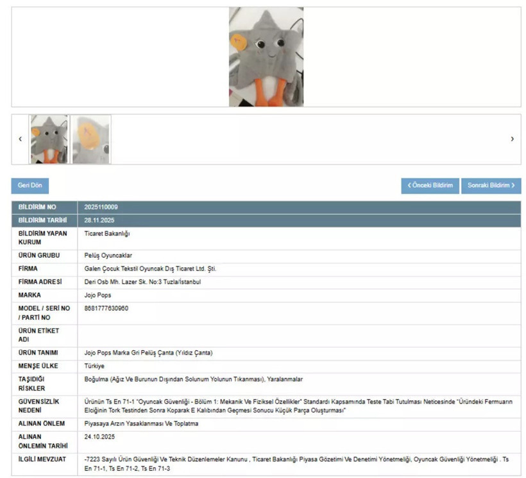Click the Jojo Pops value in Marka row
This screenshot has width=526, height=478.
pos(98,295)
